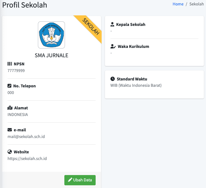The image size is (206, 188).
Task: Click the phone icon beside No. Telepon
Action: [x=9, y=86]
